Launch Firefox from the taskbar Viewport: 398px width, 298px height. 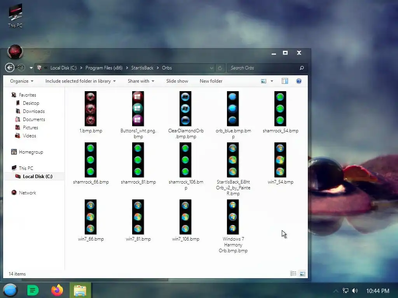[x=57, y=290]
